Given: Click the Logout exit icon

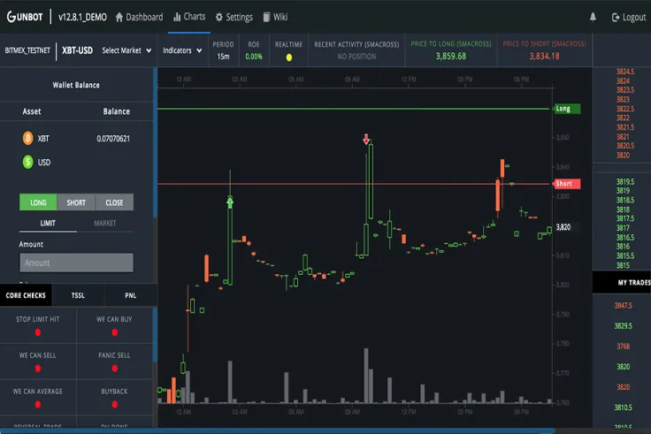Looking at the screenshot, I should coord(616,18).
